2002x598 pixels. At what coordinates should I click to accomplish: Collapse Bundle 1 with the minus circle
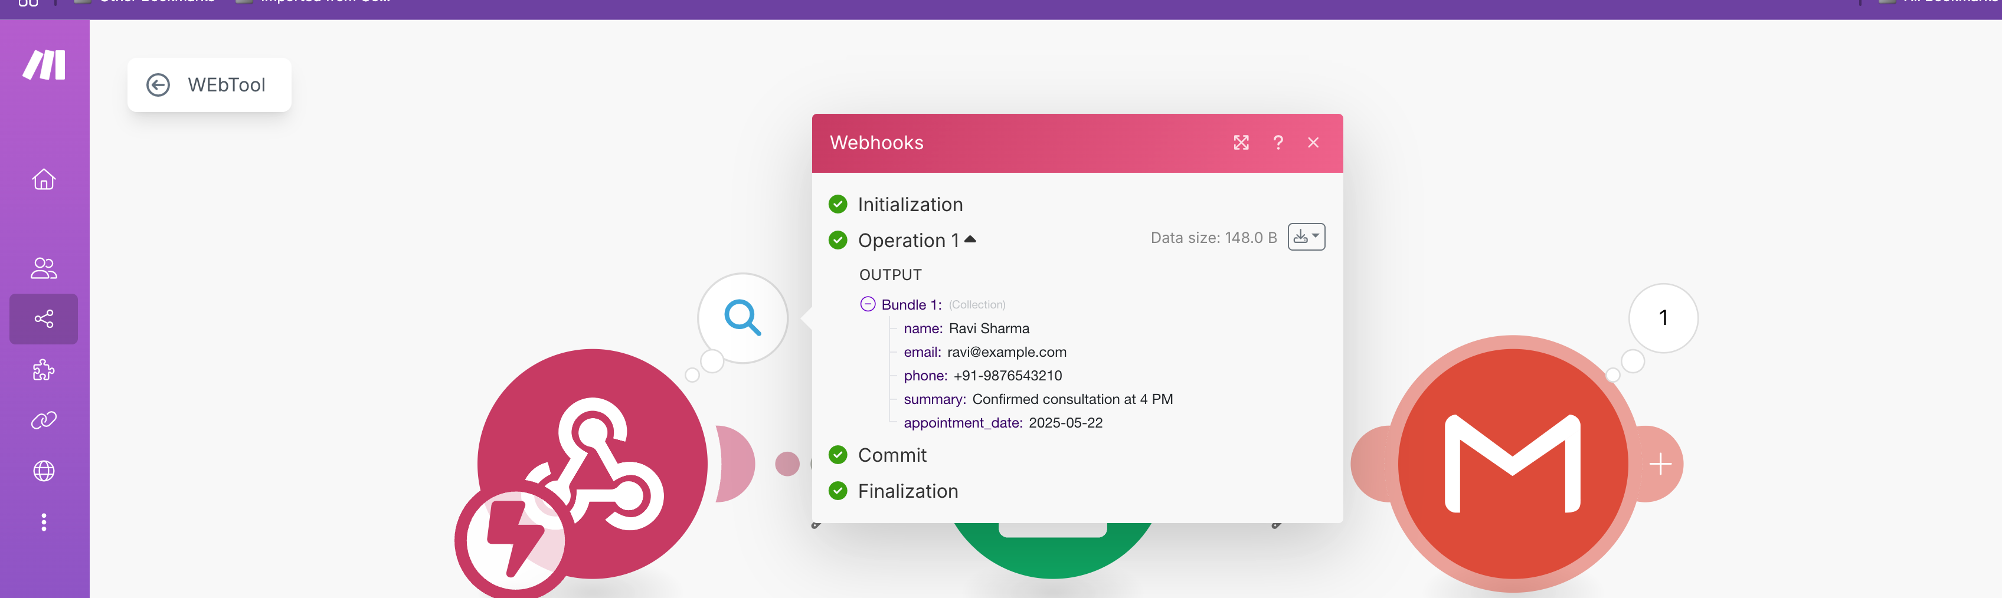point(868,304)
